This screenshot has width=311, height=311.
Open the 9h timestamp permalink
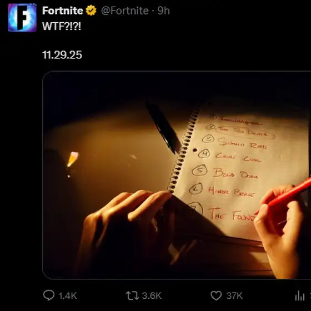(164, 11)
